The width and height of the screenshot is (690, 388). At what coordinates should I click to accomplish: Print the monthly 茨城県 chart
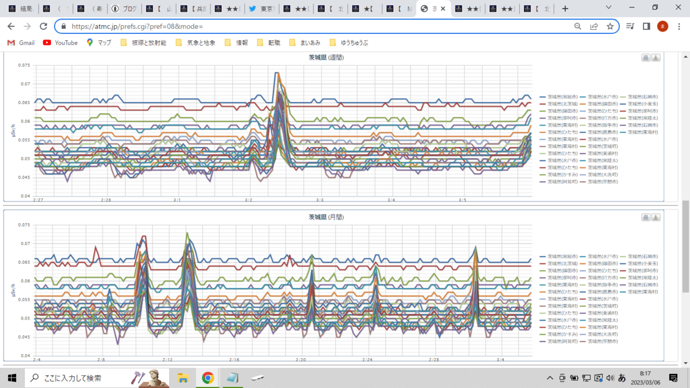click(x=646, y=217)
